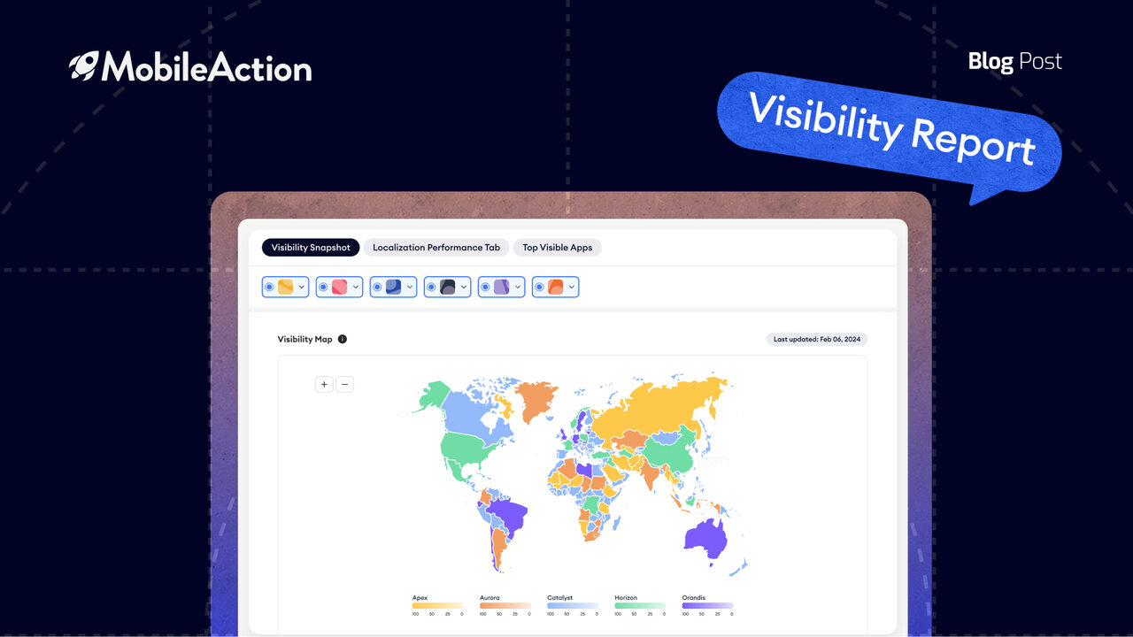Click Canada on the visibility map
This screenshot has height=637, width=1133.
point(469,414)
